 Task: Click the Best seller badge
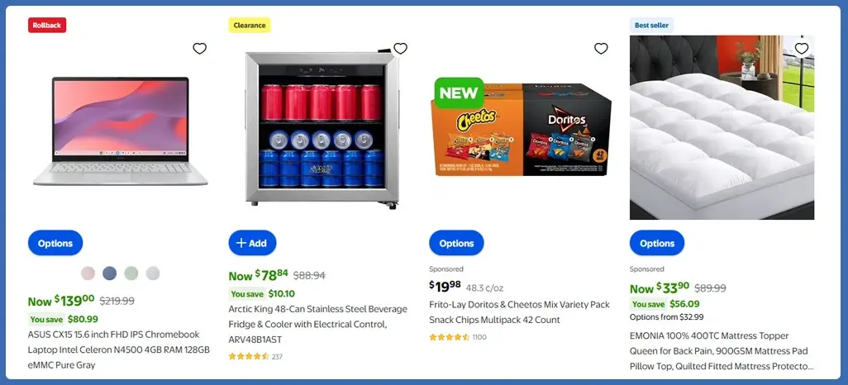pos(651,25)
